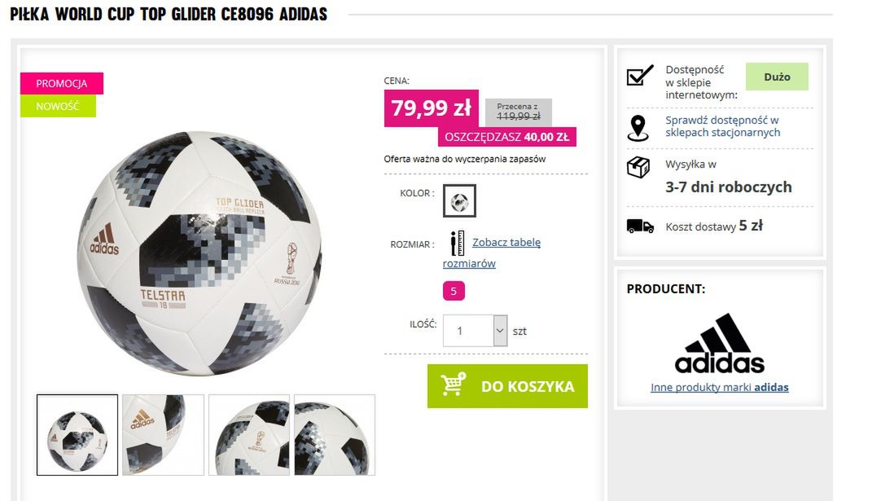Click the store location pin icon

638,128
